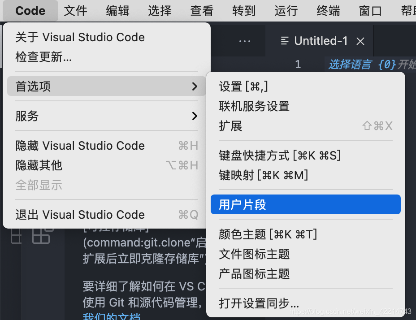416x320 pixels.
Task: Select 文件图标主题
Action: (x=306, y=254)
